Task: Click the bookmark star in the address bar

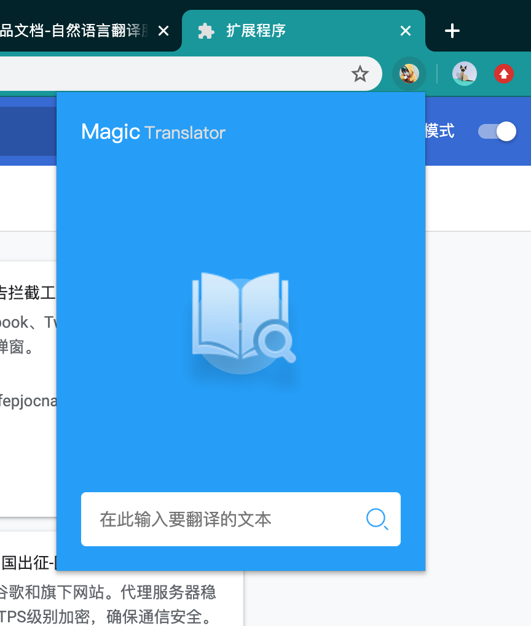Action: pos(360,73)
